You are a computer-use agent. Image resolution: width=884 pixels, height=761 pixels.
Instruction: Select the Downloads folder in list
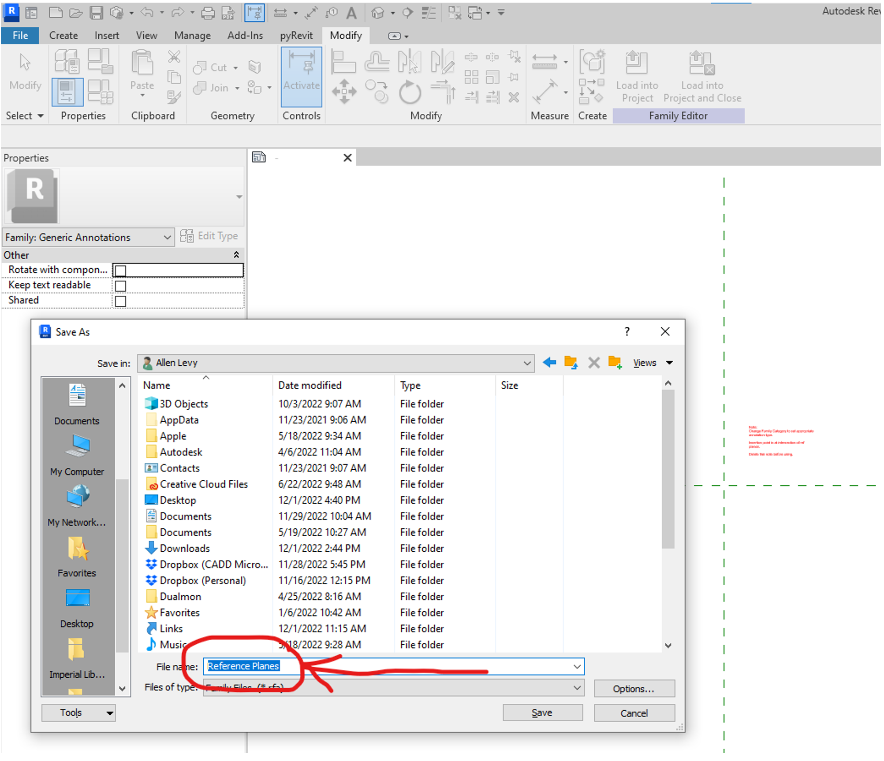click(185, 549)
